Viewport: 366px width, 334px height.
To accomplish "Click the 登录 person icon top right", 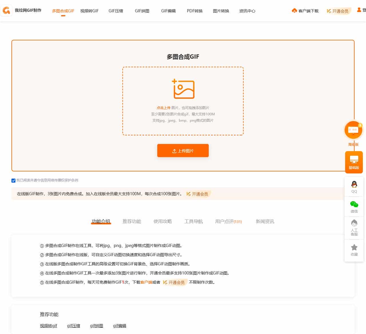I will coord(359,10).
